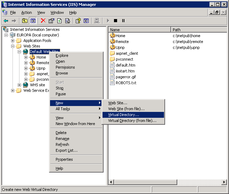Click the horizontal scrollbar right arrow
This screenshot has height=194, width=229.
point(224,182)
